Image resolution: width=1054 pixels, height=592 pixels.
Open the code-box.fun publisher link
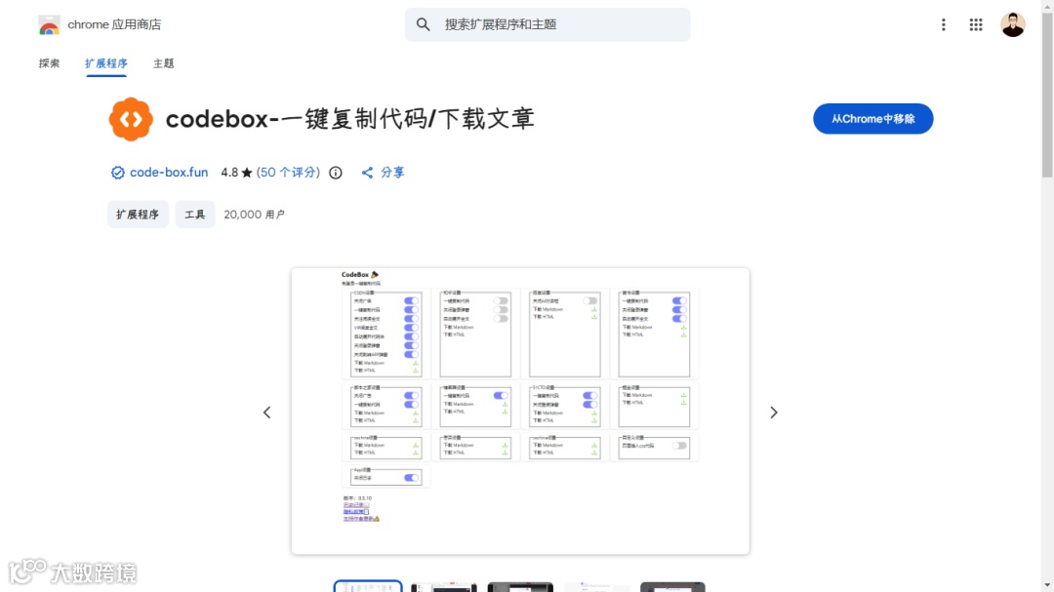tap(169, 173)
